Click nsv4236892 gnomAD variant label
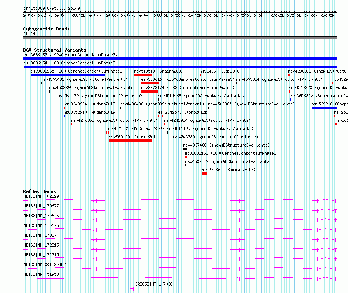348x293 pixels. point(318,71)
